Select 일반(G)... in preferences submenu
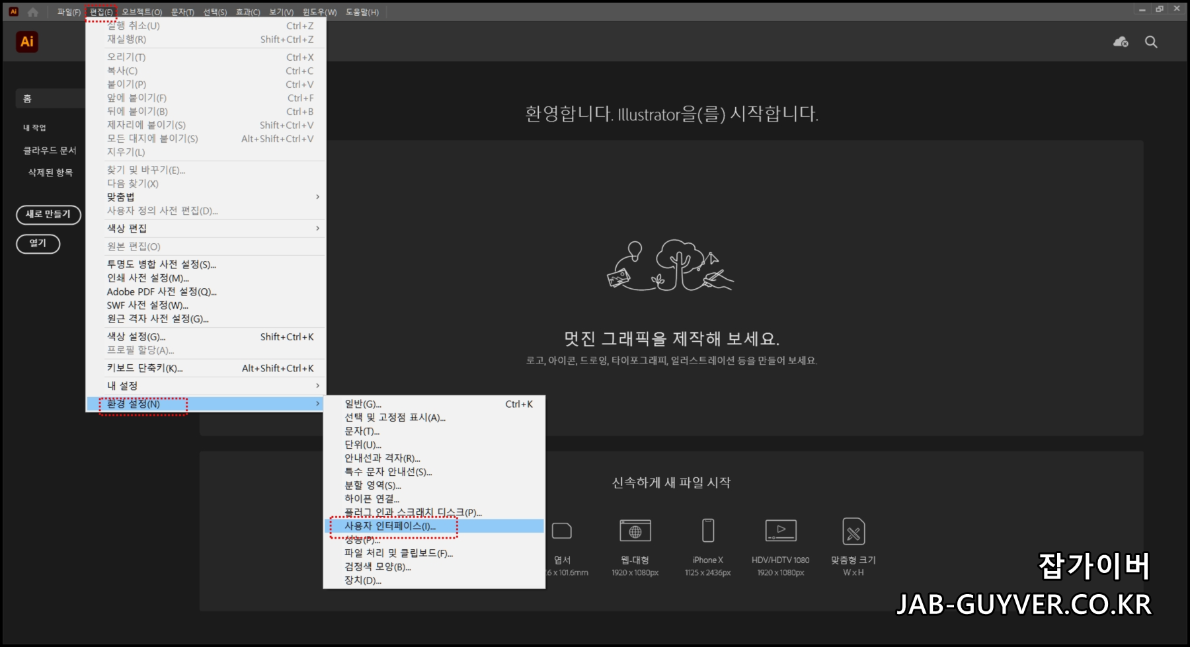Viewport: 1190px width, 647px height. point(434,404)
